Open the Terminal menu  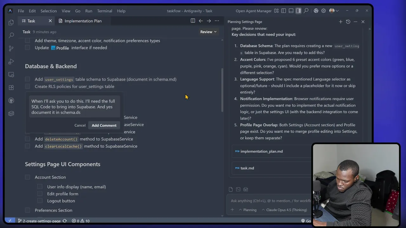pyautogui.click(x=105, y=11)
